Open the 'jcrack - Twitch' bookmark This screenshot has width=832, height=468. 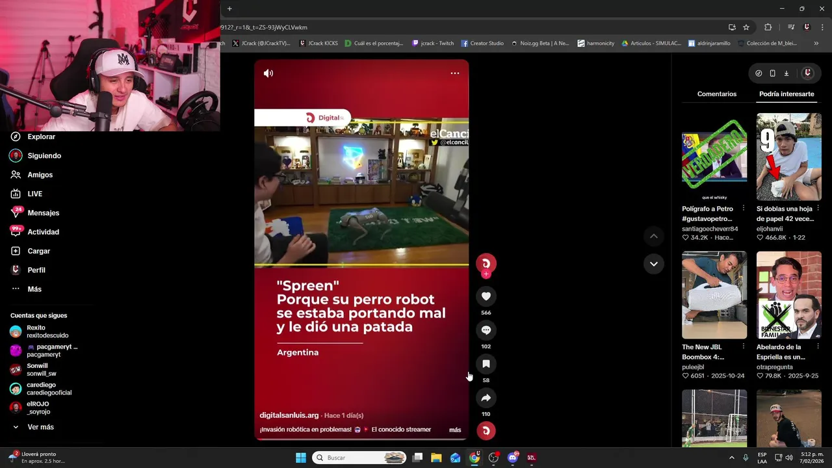[x=434, y=44]
